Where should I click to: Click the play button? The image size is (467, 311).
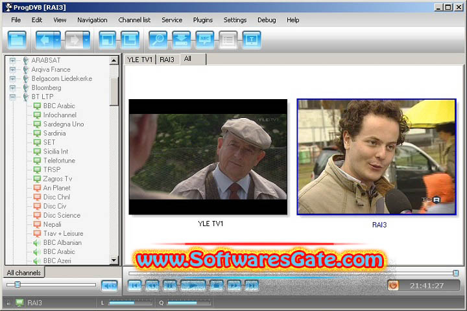(193, 286)
